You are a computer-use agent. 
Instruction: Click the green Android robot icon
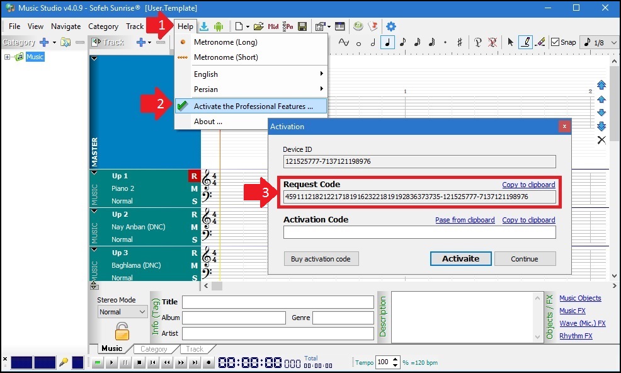point(218,26)
